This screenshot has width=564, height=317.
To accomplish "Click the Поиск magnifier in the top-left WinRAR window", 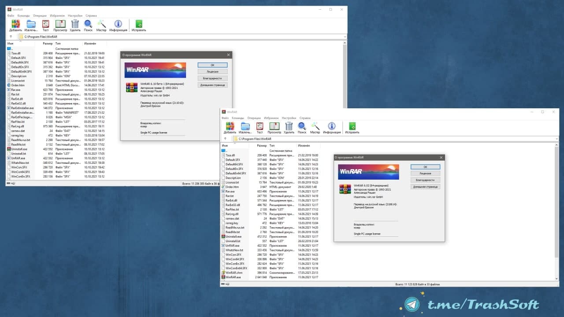I will pos(88,24).
